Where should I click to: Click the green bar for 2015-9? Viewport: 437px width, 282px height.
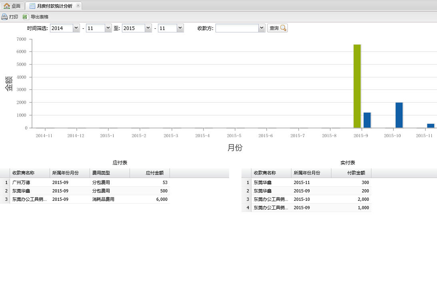point(357,86)
